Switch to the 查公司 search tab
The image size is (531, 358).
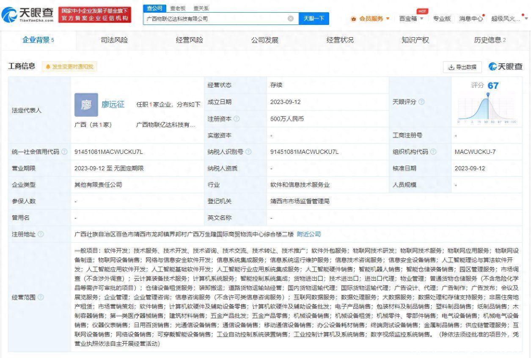pos(155,8)
